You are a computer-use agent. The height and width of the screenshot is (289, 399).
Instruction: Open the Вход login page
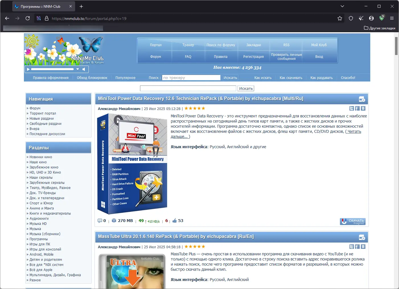pyautogui.click(x=319, y=57)
